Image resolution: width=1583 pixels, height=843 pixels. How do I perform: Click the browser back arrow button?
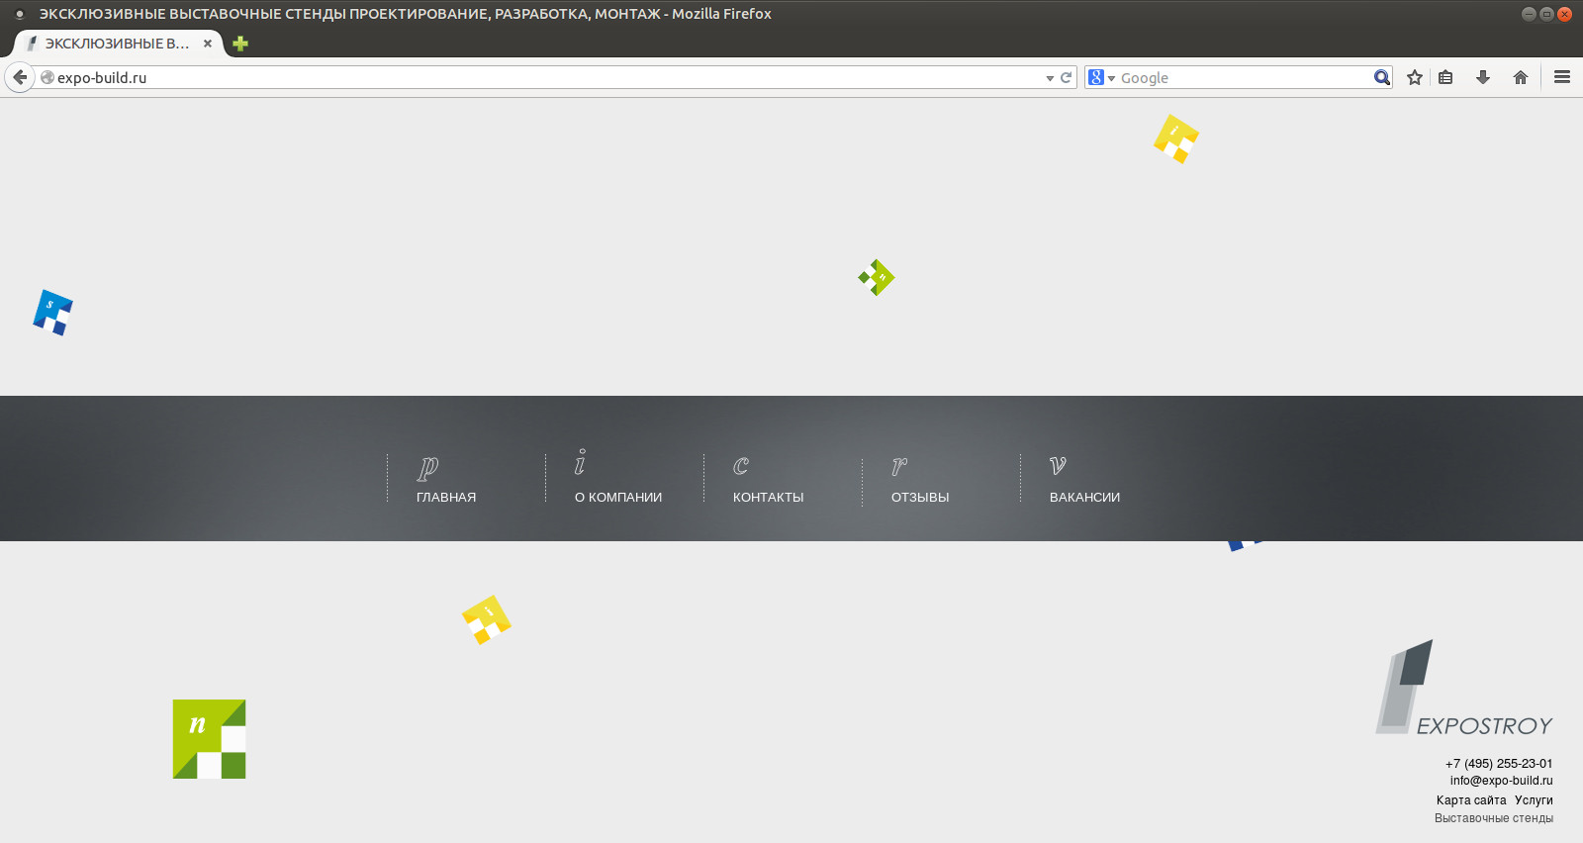tap(20, 77)
